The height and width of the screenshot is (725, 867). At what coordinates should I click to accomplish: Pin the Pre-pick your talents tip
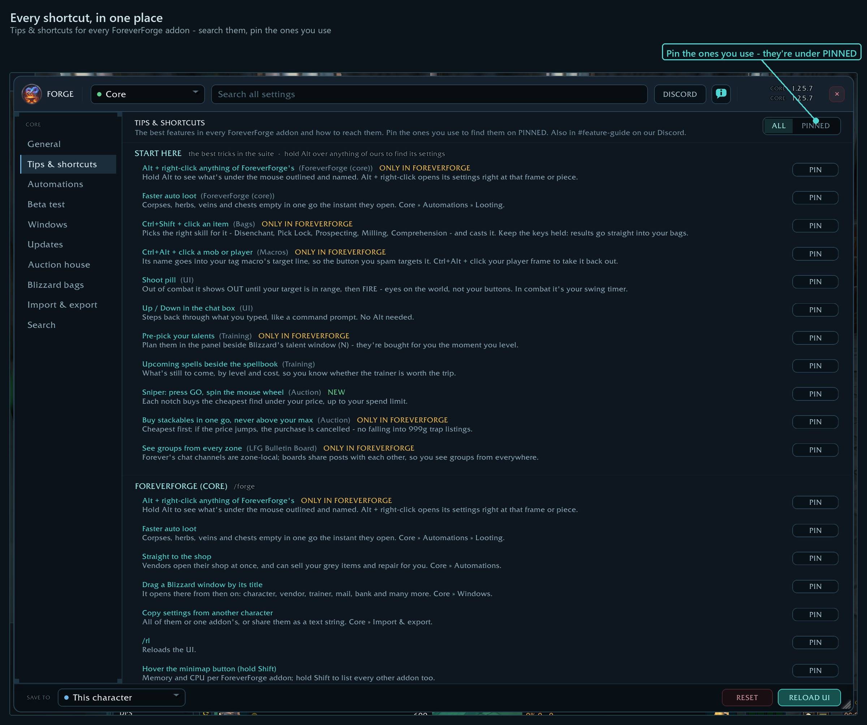pyautogui.click(x=815, y=338)
